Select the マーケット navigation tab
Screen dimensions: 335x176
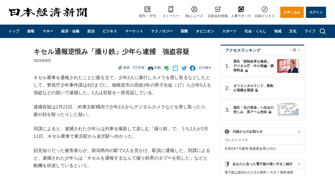134,31
